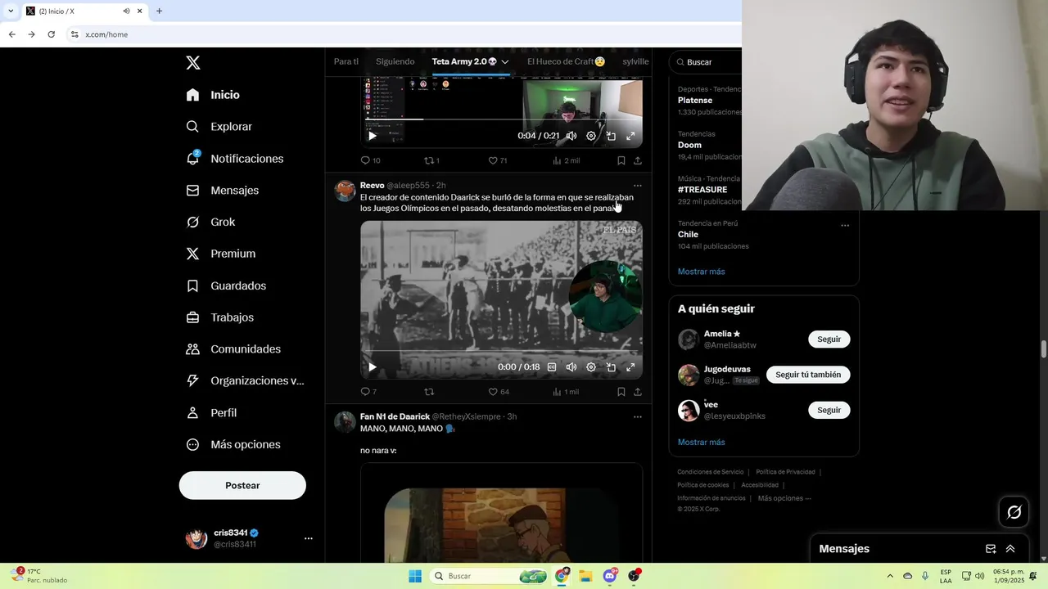Bookmark Reevo's post
Screen dimensions: 1048x589
tap(621, 392)
